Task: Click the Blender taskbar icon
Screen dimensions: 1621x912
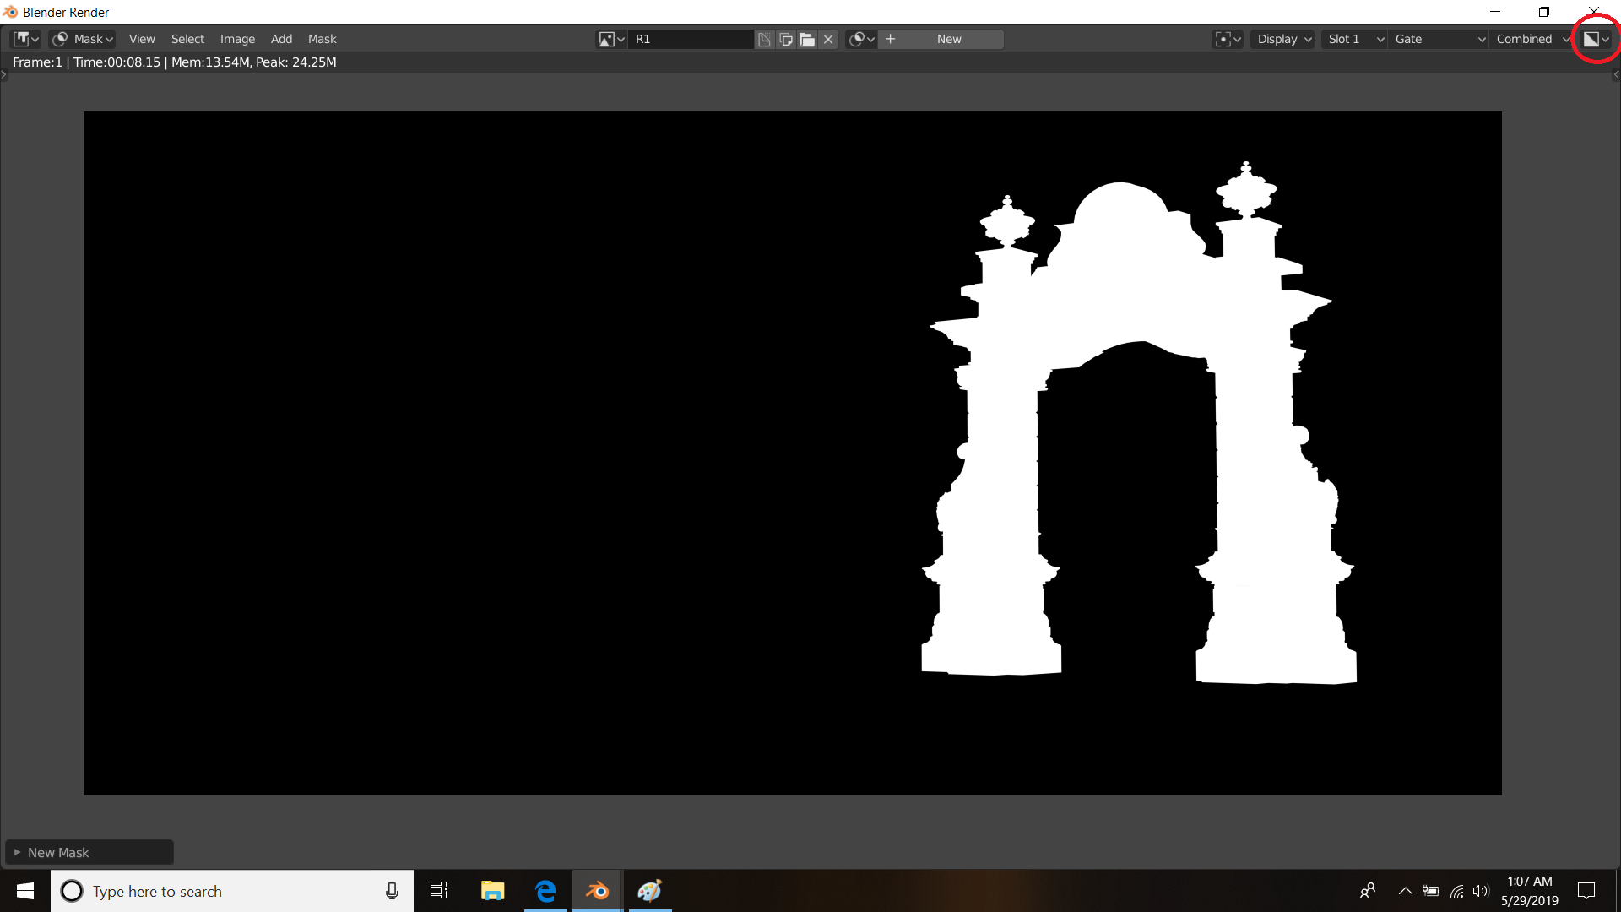Action: [597, 890]
